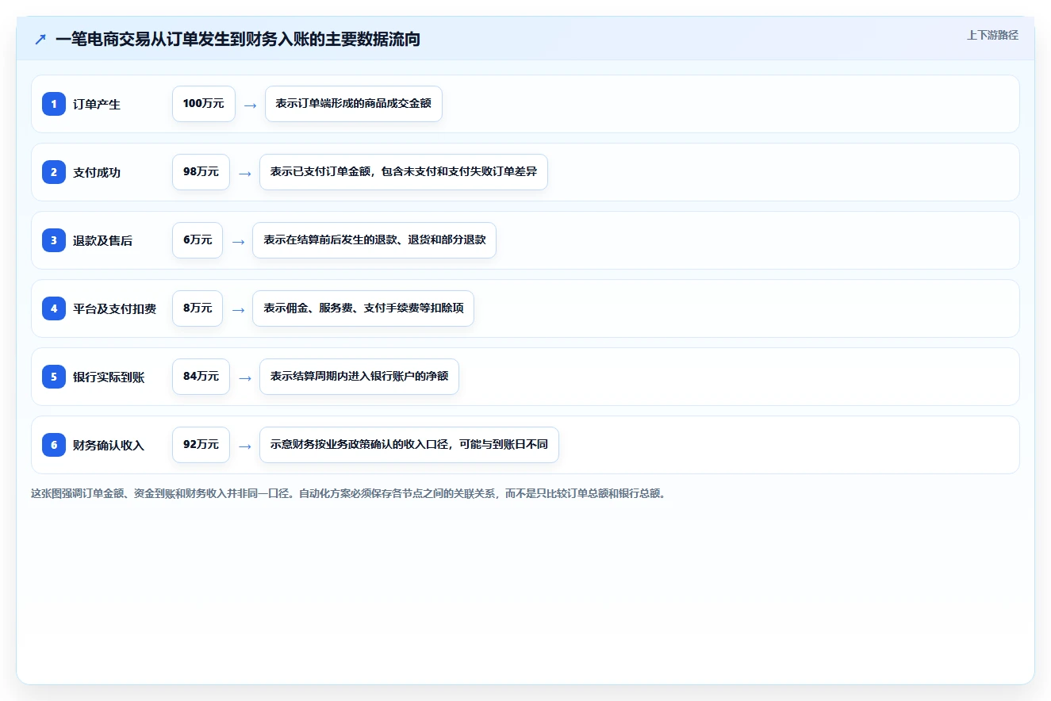Click the arrow after 100万元
This screenshot has height=701, width=1051.
click(250, 105)
